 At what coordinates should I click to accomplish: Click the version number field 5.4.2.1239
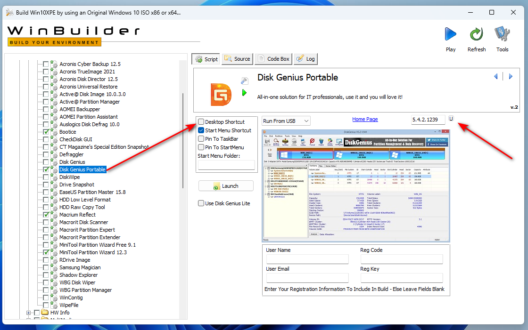click(428, 120)
